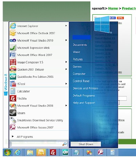The image size is (136, 159).
Task: Open Help and Support
Action: pos(84,103)
